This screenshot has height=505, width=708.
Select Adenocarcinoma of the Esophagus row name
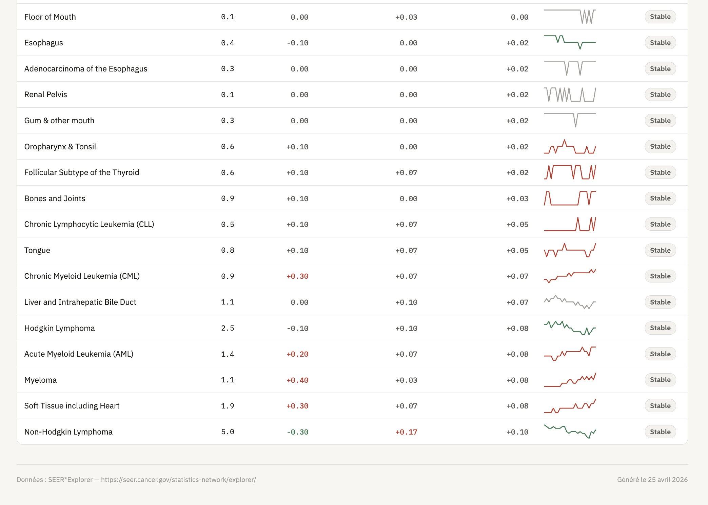[x=86, y=69]
